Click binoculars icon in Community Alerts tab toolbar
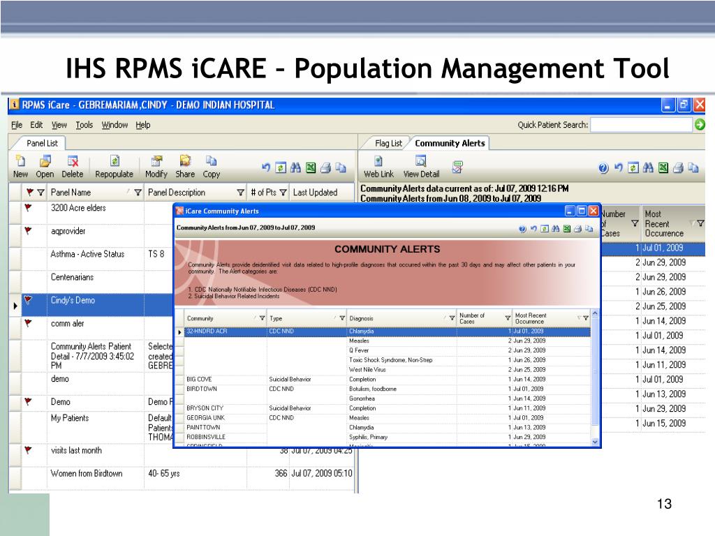 648,168
